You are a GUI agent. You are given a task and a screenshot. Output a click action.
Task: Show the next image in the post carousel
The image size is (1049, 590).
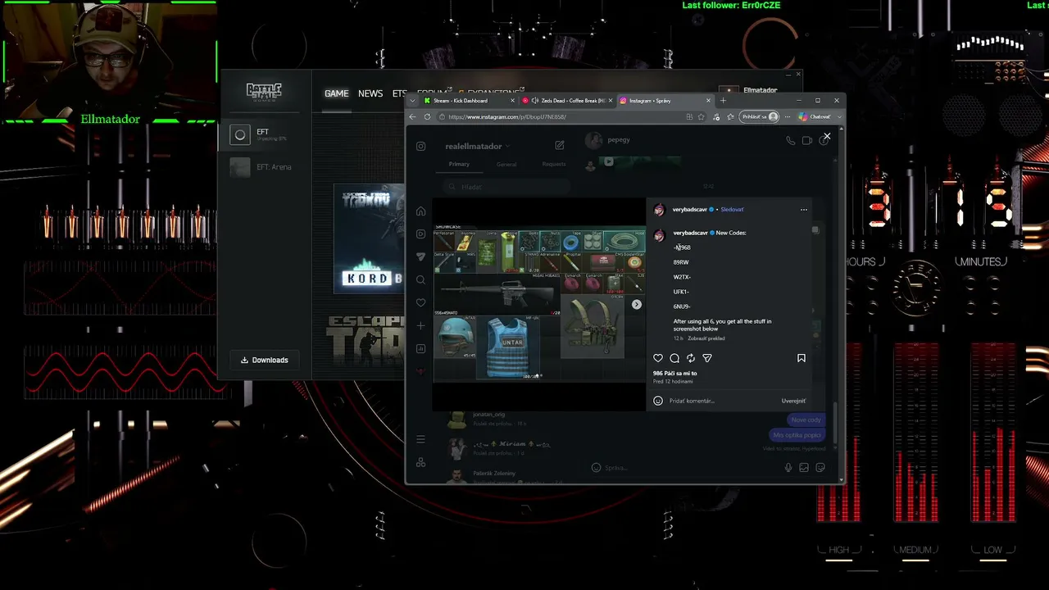pos(637,305)
